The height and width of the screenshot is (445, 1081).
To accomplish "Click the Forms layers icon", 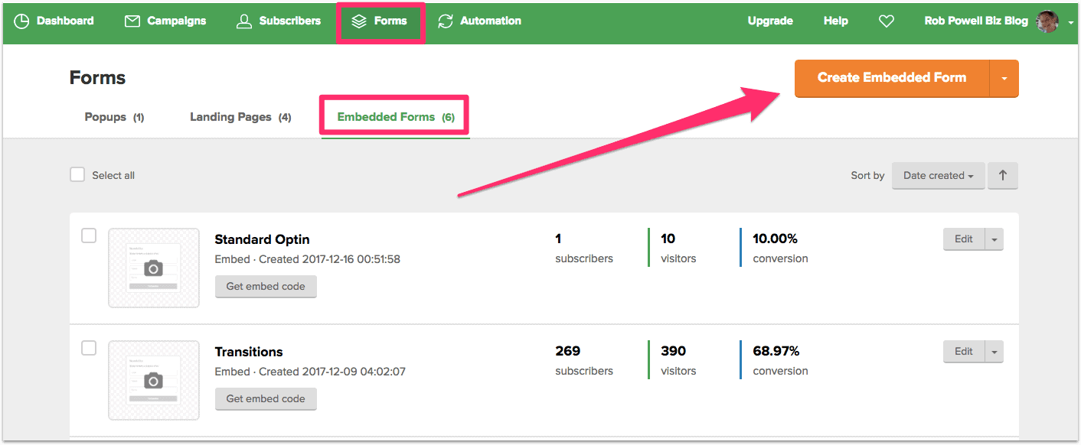I will 359,21.
